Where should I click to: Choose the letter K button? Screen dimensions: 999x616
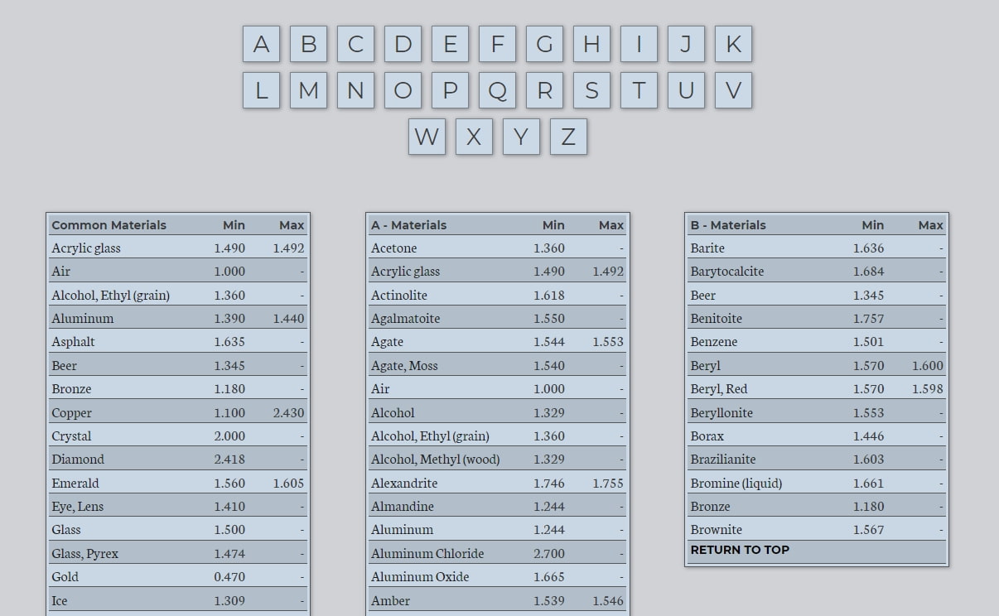pyautogui.click(x=733, y=44)
